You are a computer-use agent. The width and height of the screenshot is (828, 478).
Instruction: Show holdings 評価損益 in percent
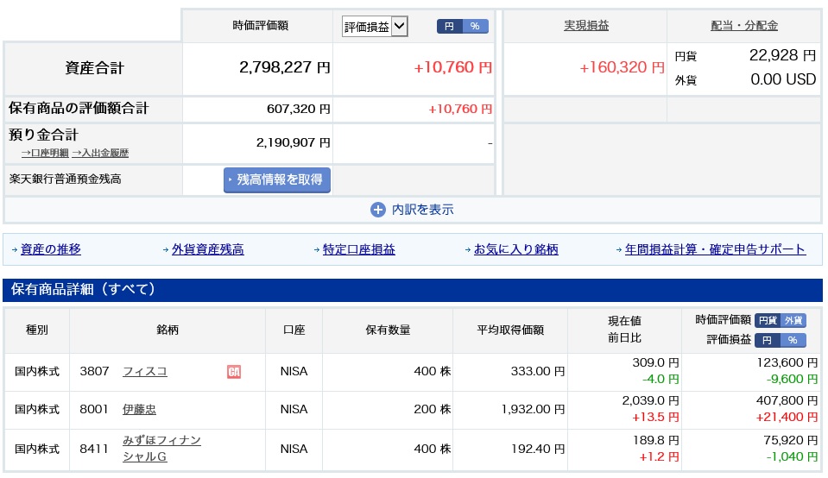[793, 340]
